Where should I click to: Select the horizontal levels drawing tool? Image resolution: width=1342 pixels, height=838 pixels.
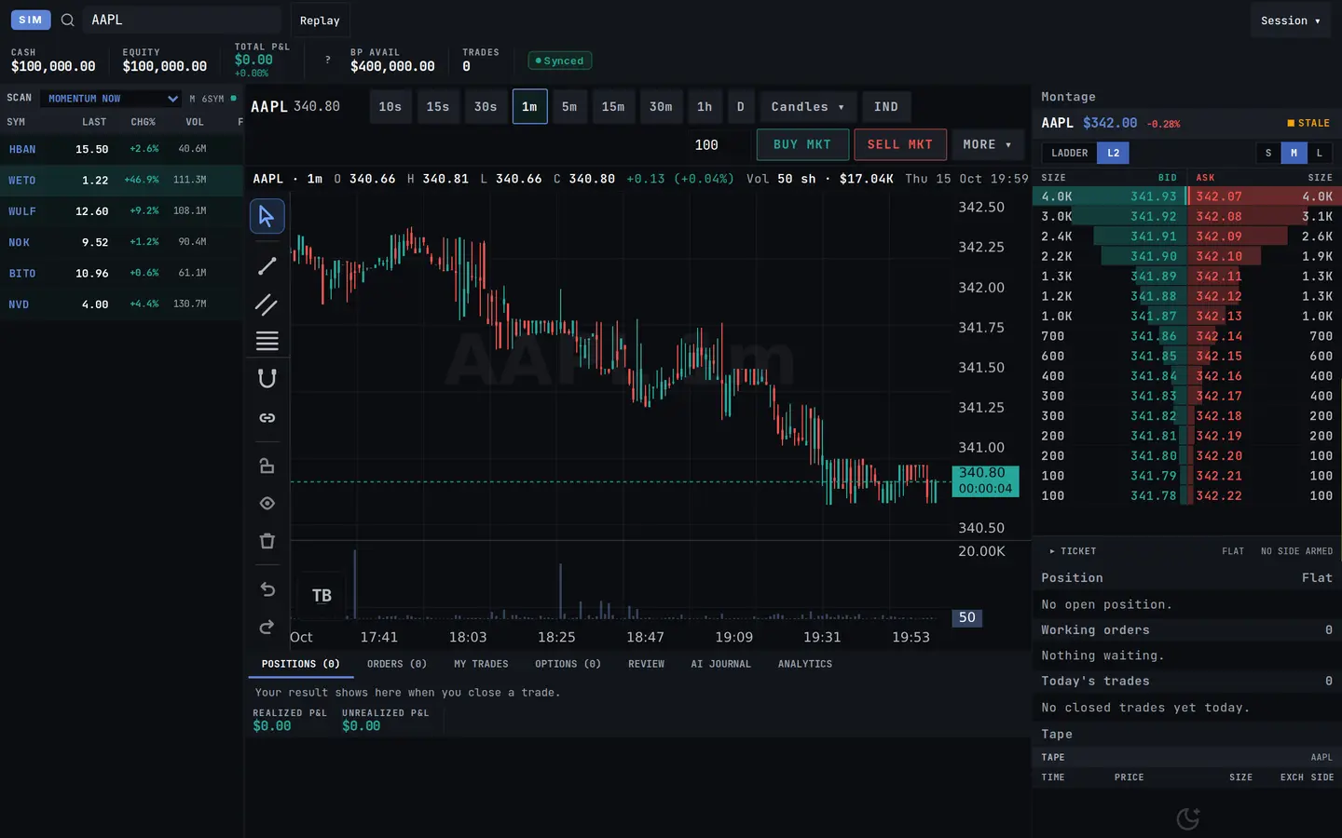(x=267, y=341)
